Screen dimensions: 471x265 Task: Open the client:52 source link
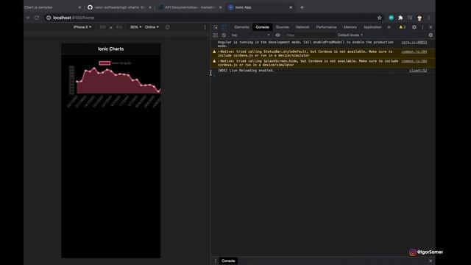(x=418, y=71)
